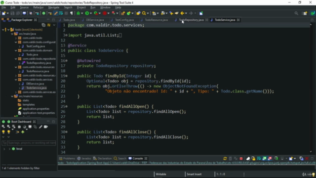316x178 pixels.
Task: Open the New file dropdown arrow
Action: 8,13
